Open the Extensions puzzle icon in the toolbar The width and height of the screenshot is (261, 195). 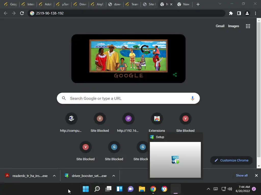coord(231,13)
